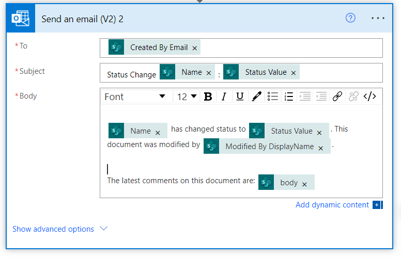
Task: Switch to HTML code view
Action: coord(370,96)
